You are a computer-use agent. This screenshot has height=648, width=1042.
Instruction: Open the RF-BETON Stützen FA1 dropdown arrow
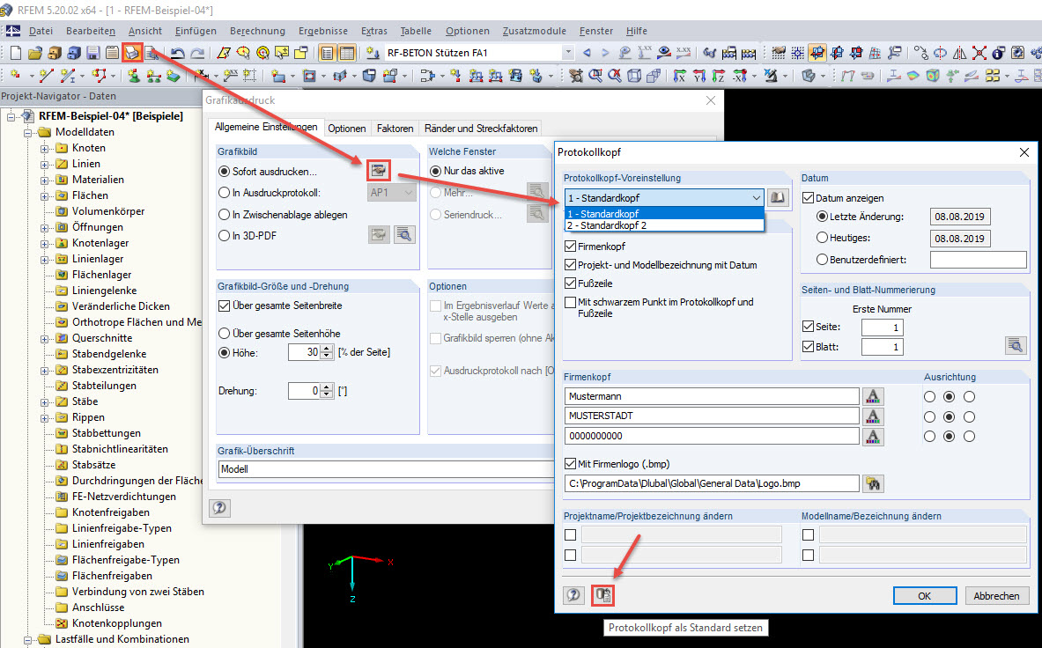pyautogui.click(x=568, y=53)
